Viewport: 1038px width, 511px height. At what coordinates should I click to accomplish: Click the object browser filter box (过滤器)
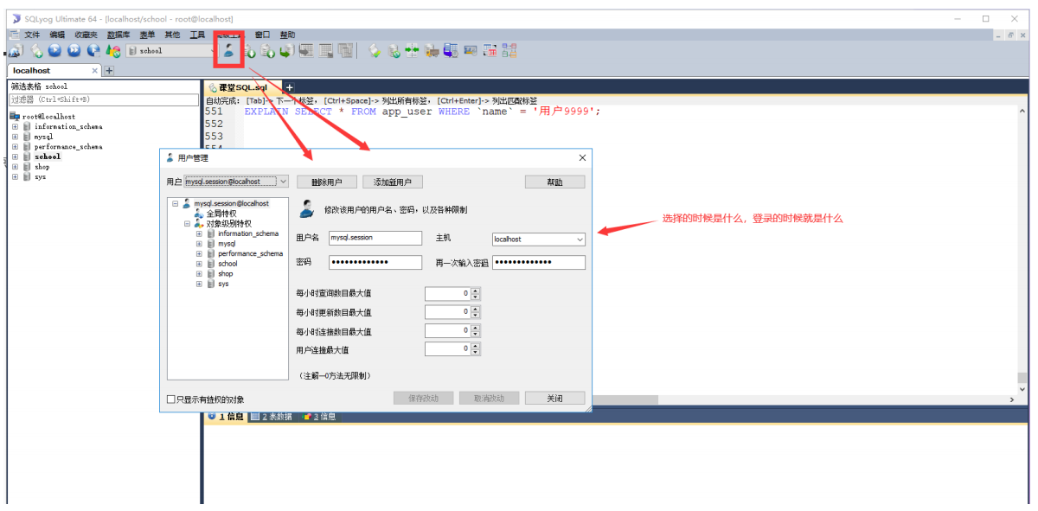point(103,100)
